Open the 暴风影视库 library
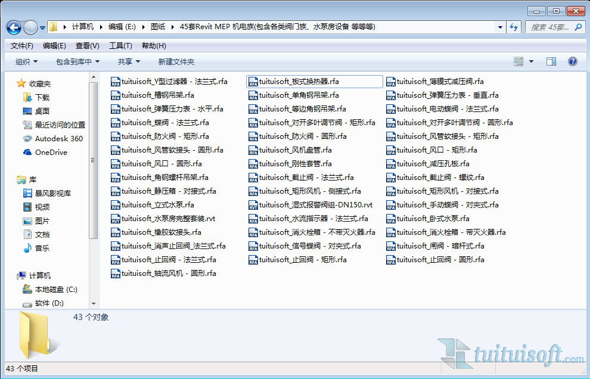The image size is (590, 379). [52, 193]
